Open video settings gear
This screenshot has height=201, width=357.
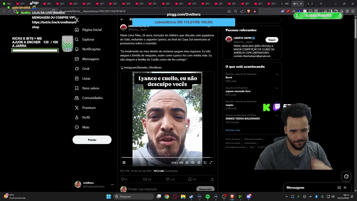click(199, 162)
